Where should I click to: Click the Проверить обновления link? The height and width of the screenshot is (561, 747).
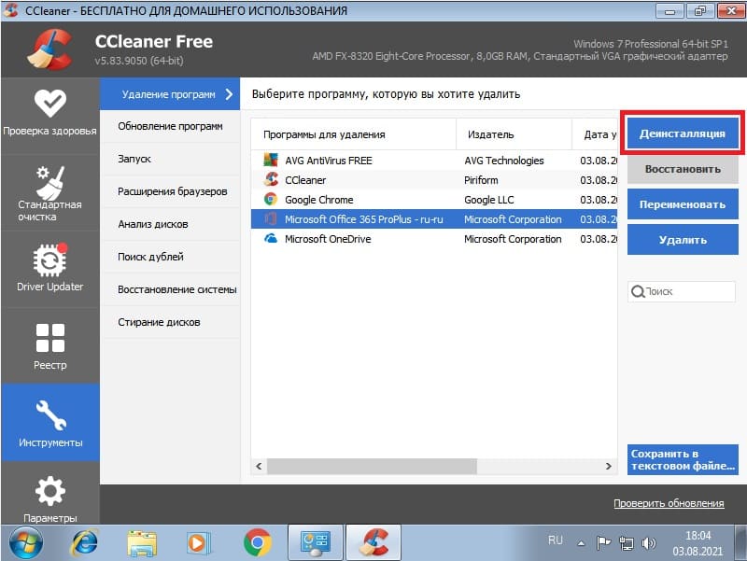669,503
